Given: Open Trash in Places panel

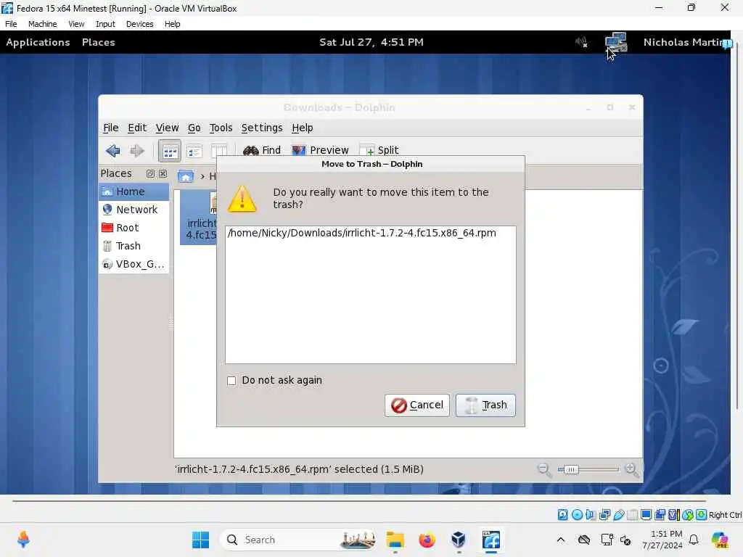Looking at the screenshot, I should point(134,246).
